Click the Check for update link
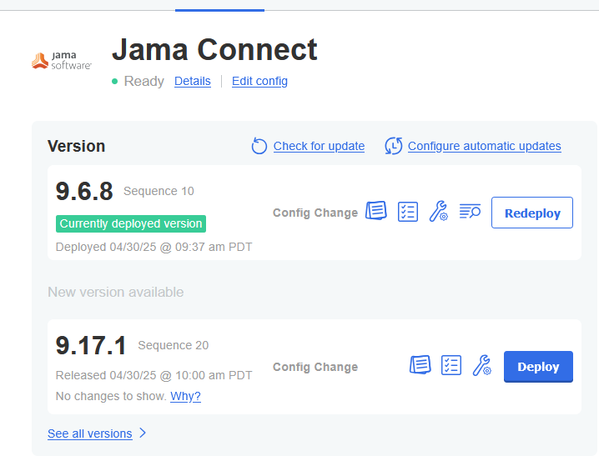 click(x=319, y=146)
